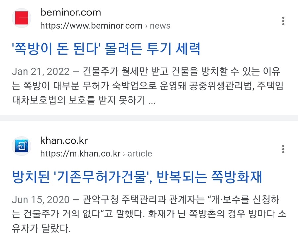Click the Jan 21, 2022 date text

point(40,72)
